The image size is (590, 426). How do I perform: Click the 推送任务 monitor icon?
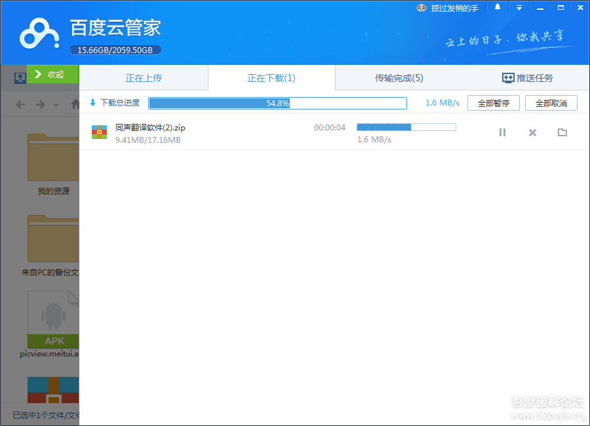(x=508, y=78)
